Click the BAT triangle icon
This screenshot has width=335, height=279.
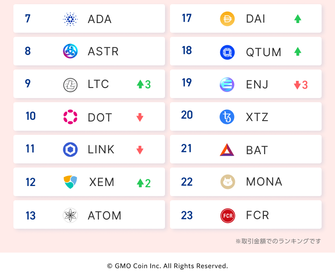click(x=227, y=150)
